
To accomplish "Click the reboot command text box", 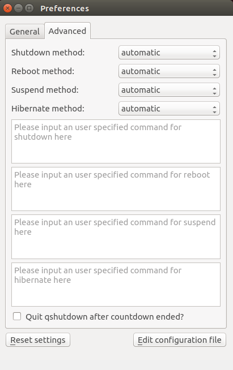I will tap(116, 189).
